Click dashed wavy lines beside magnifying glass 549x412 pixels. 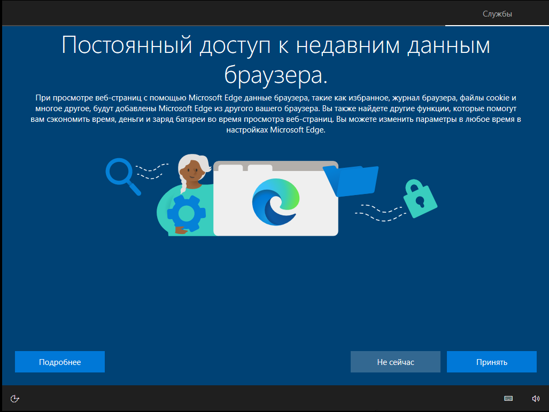click(152, 171)
